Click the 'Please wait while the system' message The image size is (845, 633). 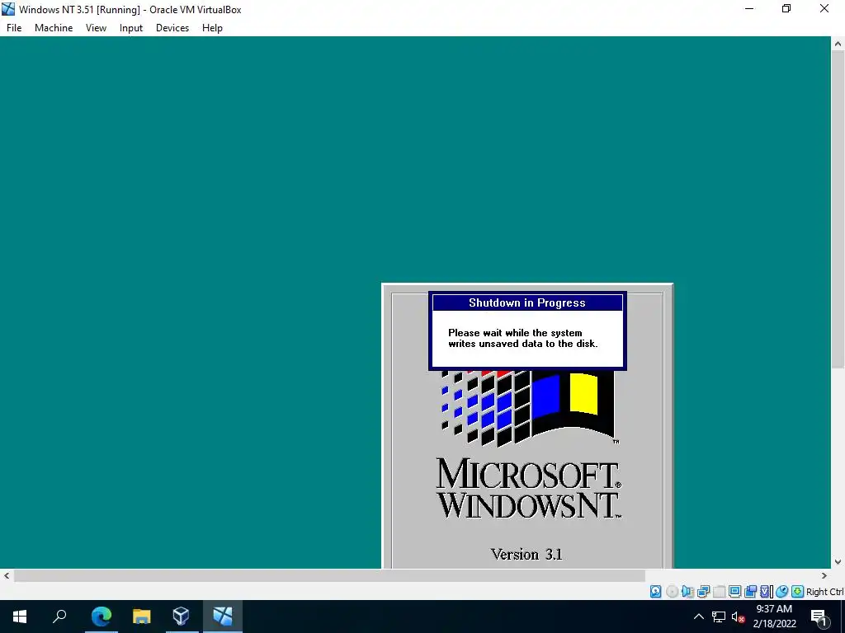coord(515,333)
